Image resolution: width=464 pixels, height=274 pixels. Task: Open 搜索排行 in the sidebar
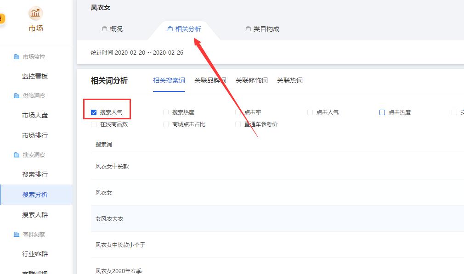[x=35, y=174]
